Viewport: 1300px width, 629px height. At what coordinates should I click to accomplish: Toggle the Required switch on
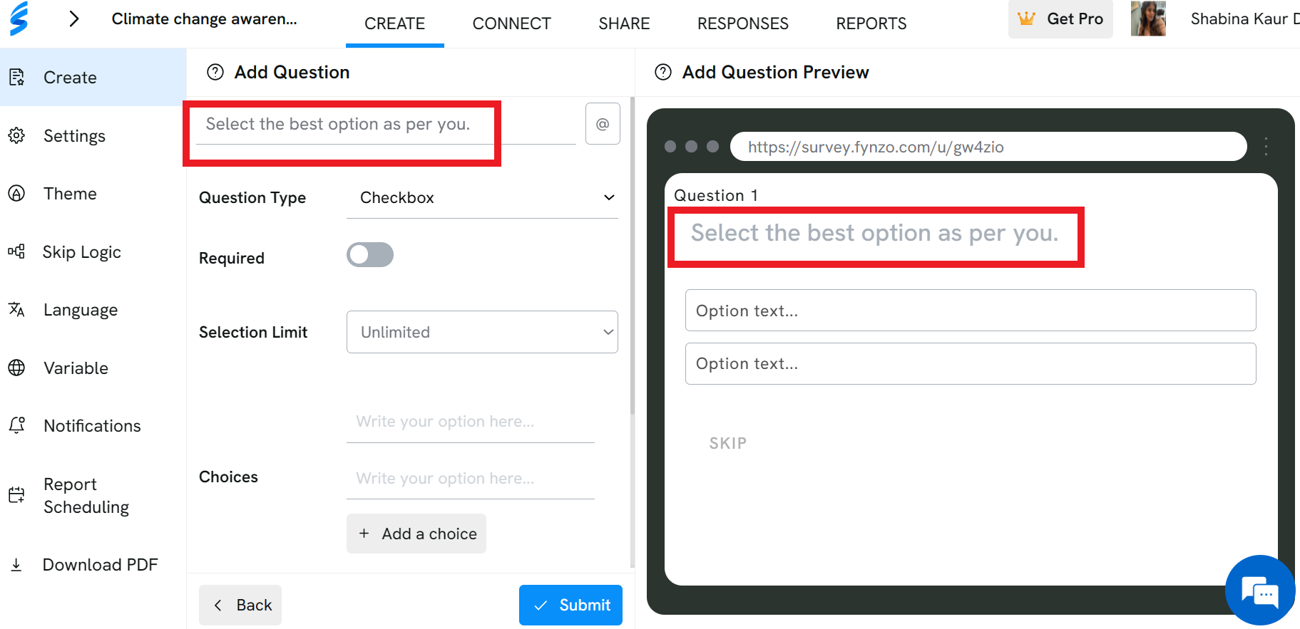pyautogui.click(x=370, y=255)
